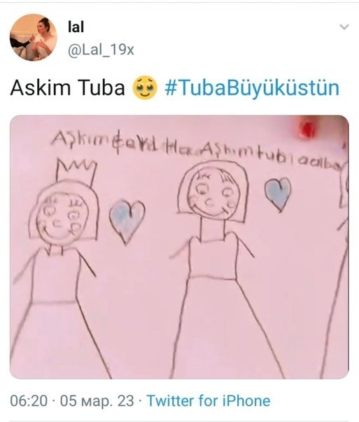Open lal's profile picture
This screenshot has height=422, width=359.
tap(34, 37)
